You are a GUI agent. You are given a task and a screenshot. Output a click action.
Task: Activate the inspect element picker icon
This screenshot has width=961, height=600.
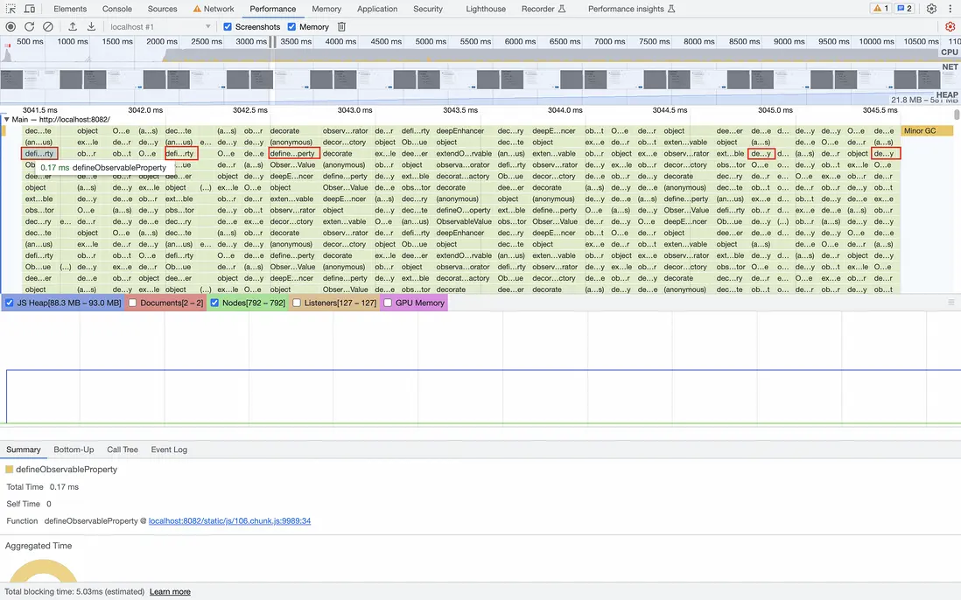(11, 9)
